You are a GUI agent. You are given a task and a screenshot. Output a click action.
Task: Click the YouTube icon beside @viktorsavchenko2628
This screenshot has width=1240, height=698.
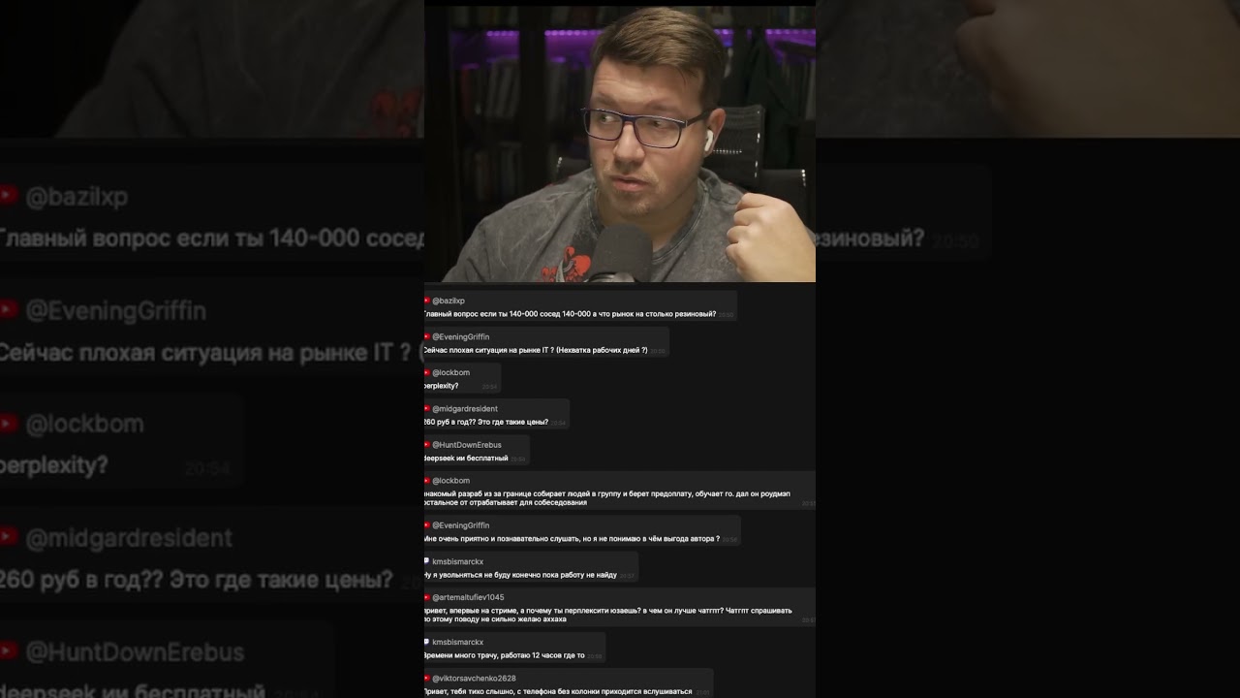[x=427, y=678]
